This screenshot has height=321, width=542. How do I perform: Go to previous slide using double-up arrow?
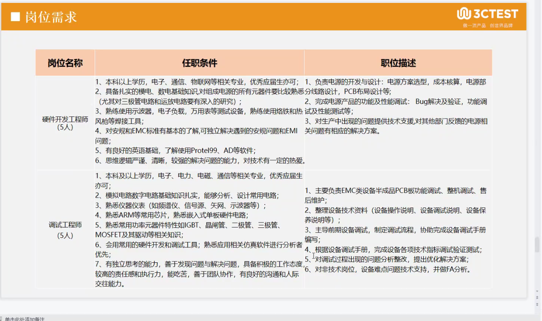[537, 297]
